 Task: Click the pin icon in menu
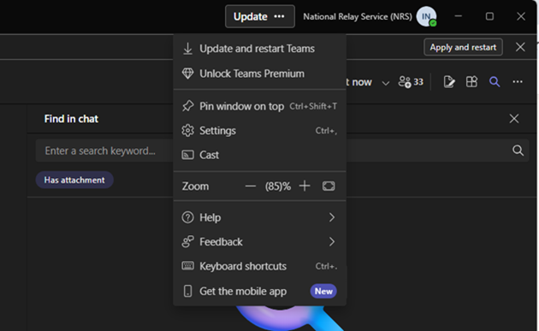click(187, 106)
